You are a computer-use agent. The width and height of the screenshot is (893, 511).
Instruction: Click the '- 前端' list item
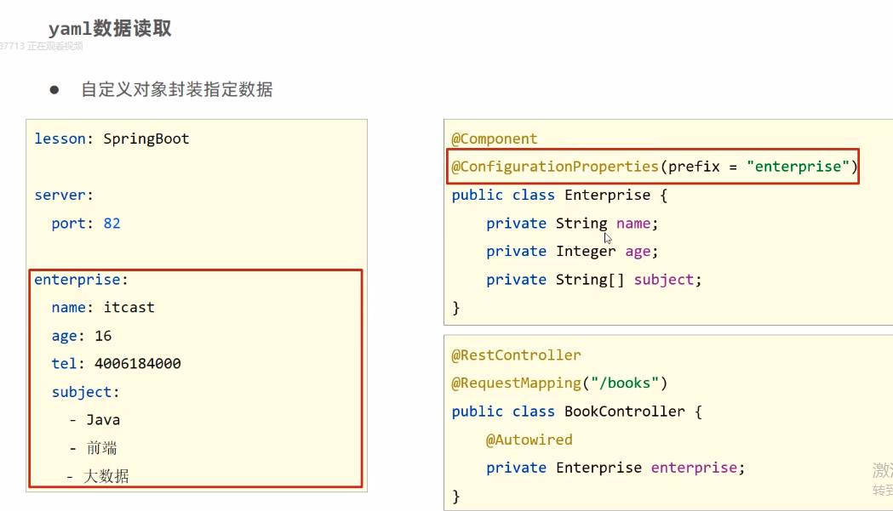93,448
